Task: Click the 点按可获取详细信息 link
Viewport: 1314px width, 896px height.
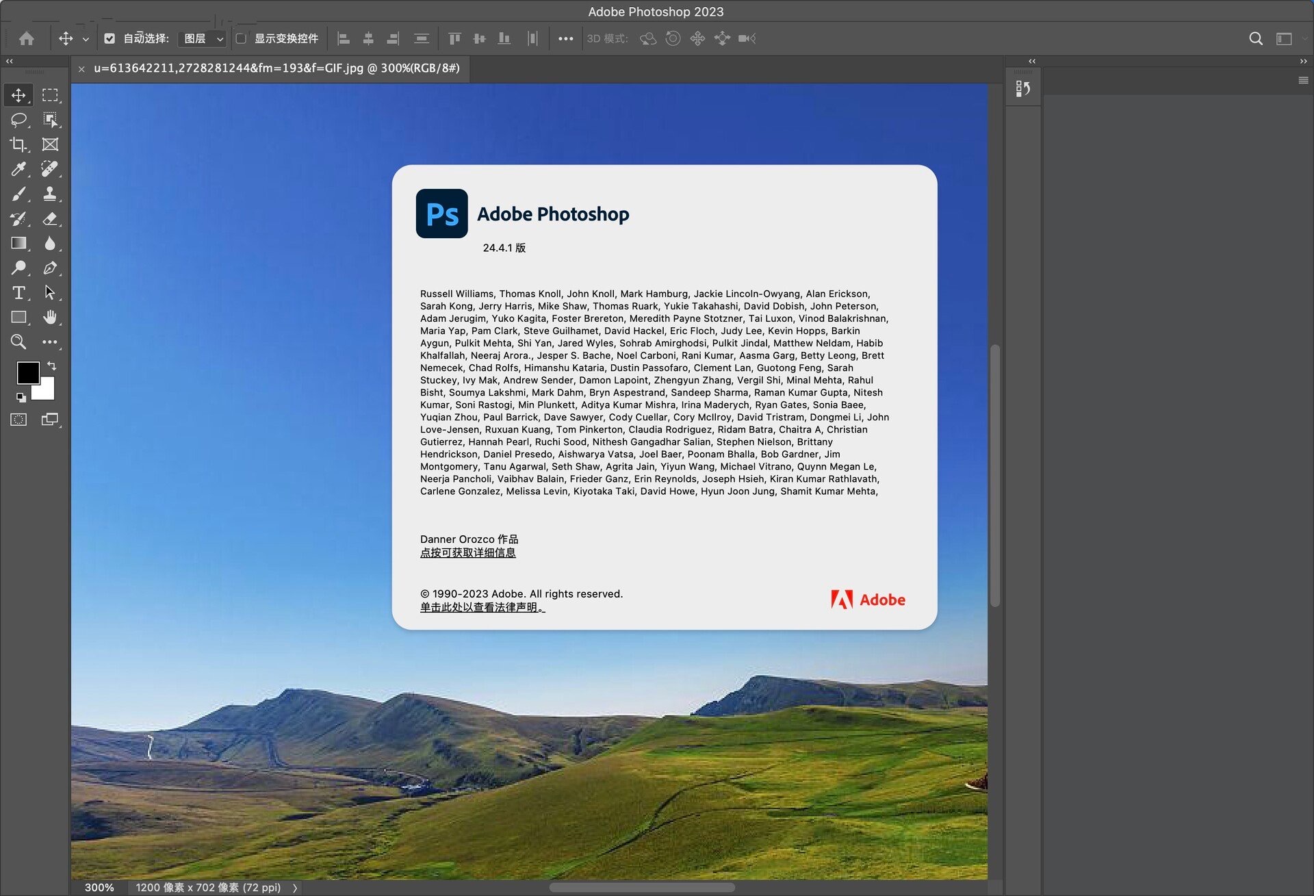Action: tap(467, 553)
